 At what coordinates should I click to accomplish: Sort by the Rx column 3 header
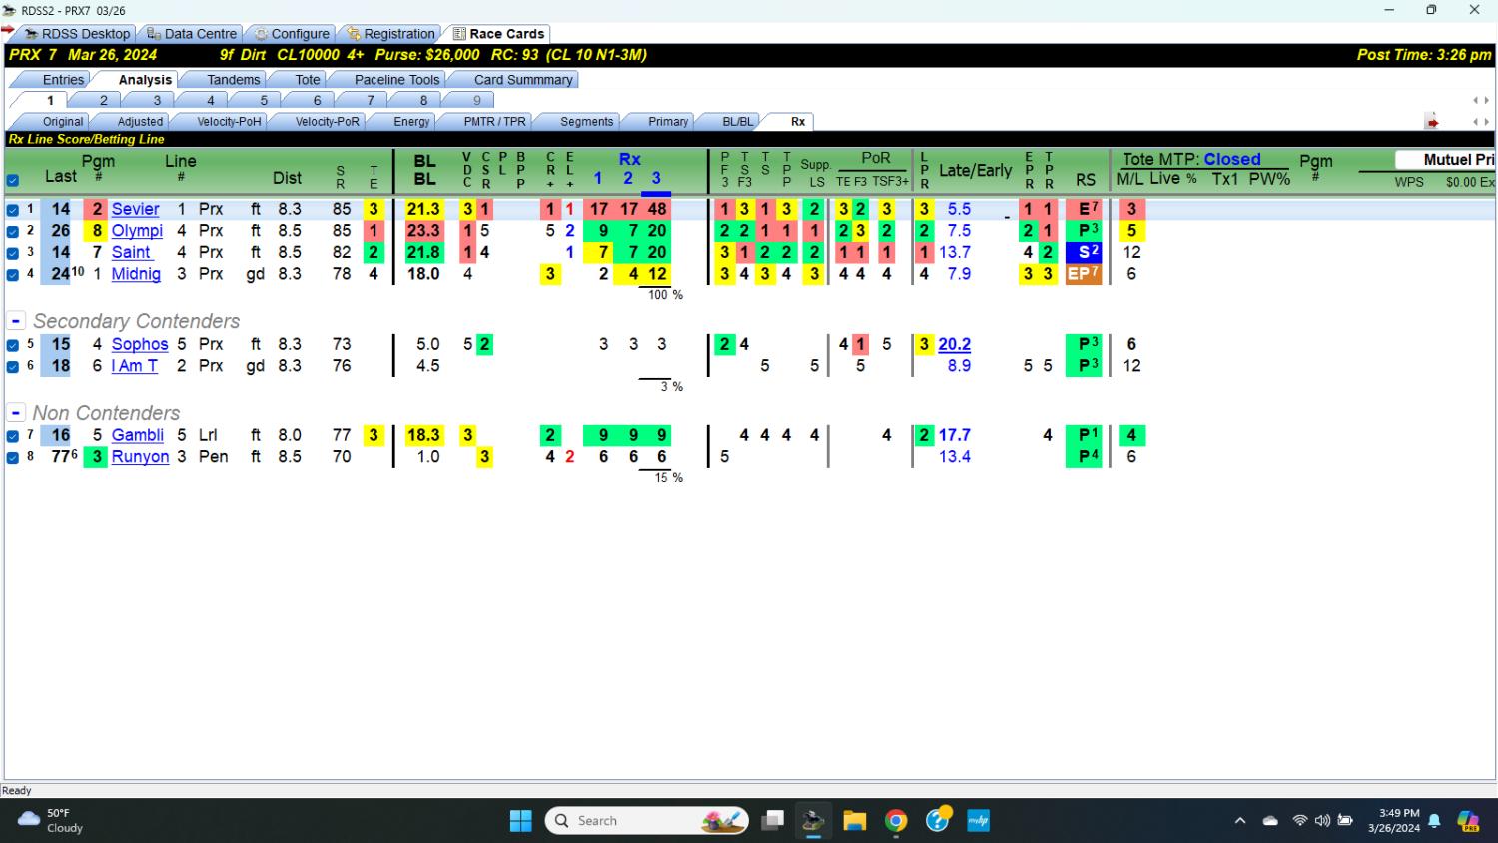pos(656,178)
